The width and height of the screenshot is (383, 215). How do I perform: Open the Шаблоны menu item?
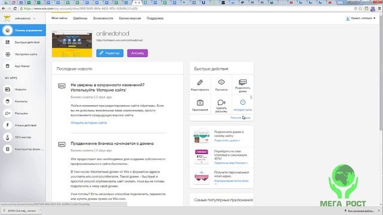(x=80, y=19)
